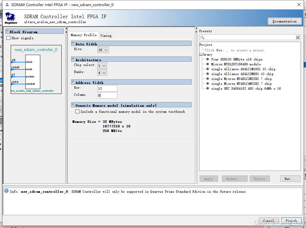Click the s1 avalon port in block diagram
This screenshot has height=228, width=306.
pyautogui.click(x=13, y=74)
